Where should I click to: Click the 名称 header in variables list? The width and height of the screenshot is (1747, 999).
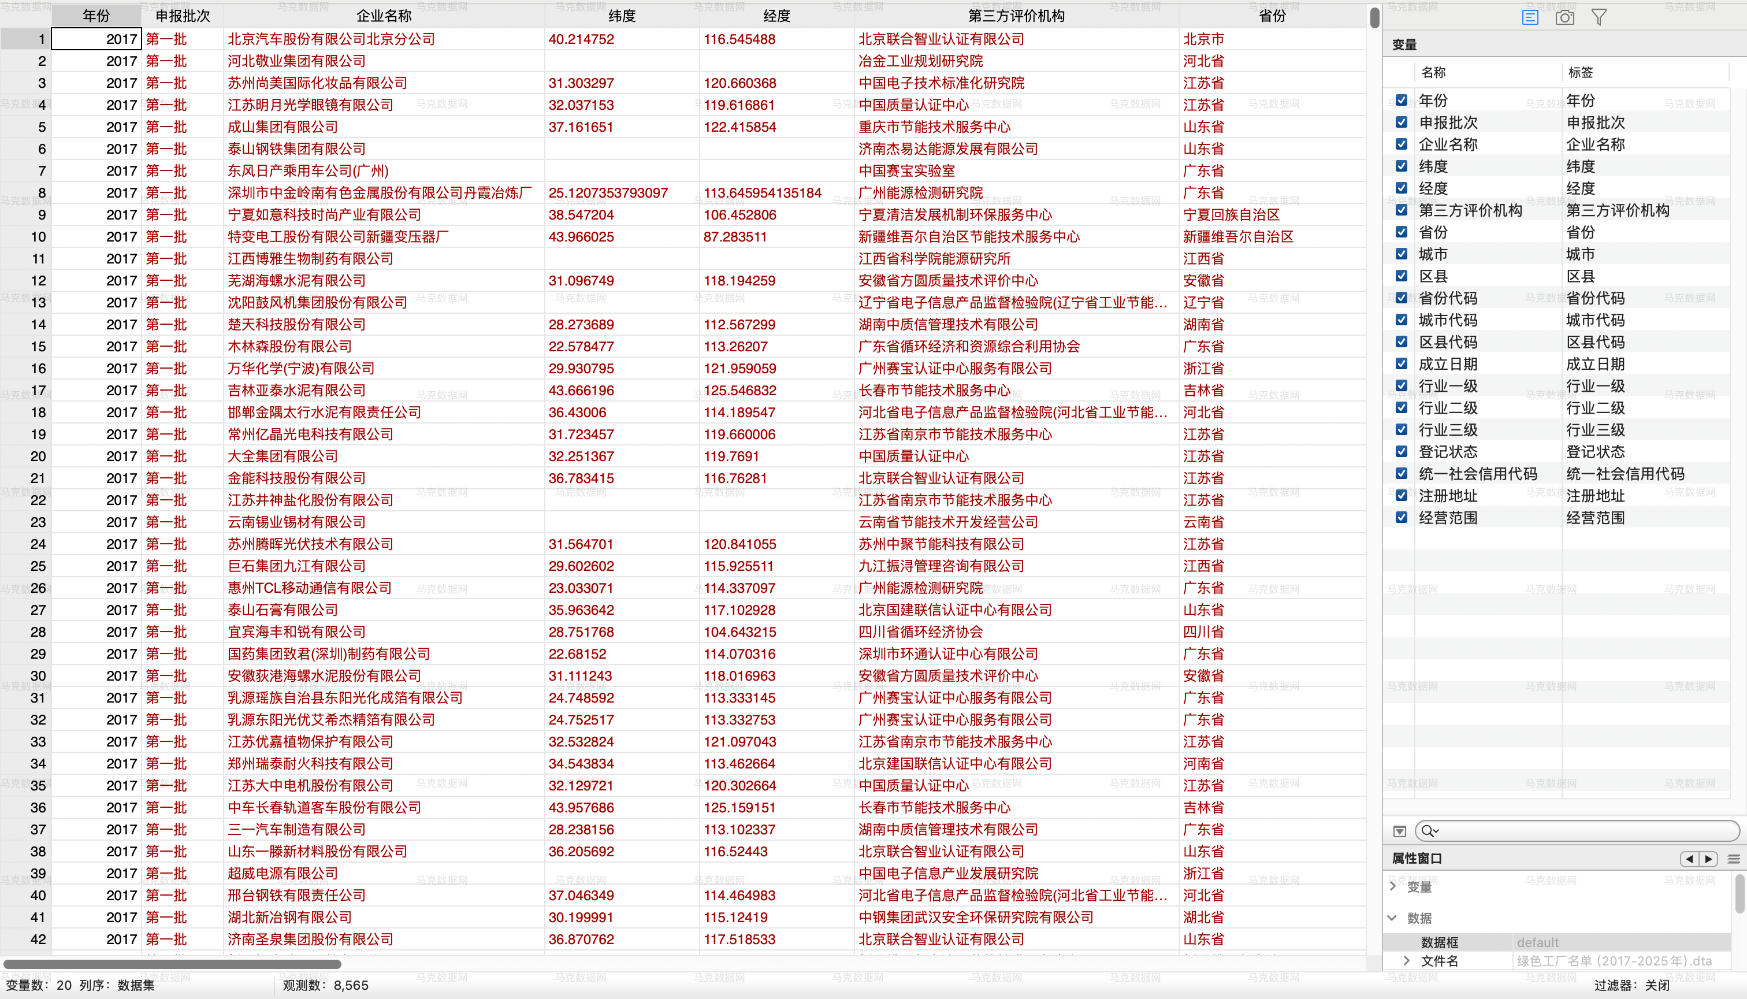1433,73
